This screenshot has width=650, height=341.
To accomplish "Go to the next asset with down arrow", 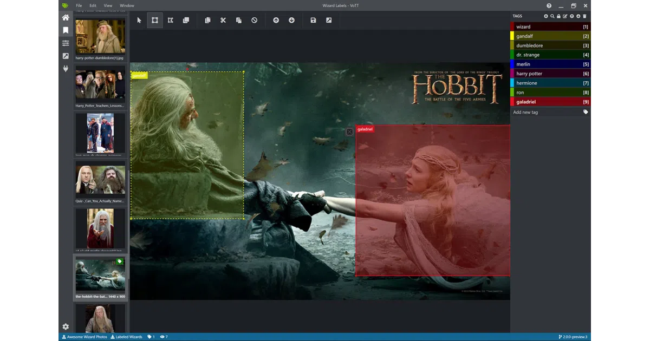I will pyautogui.click(x=292, y=21).
